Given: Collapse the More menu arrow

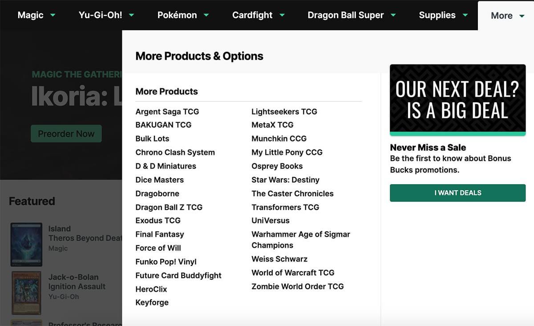Looking at the screenshot, I should (x=522, y=16).
